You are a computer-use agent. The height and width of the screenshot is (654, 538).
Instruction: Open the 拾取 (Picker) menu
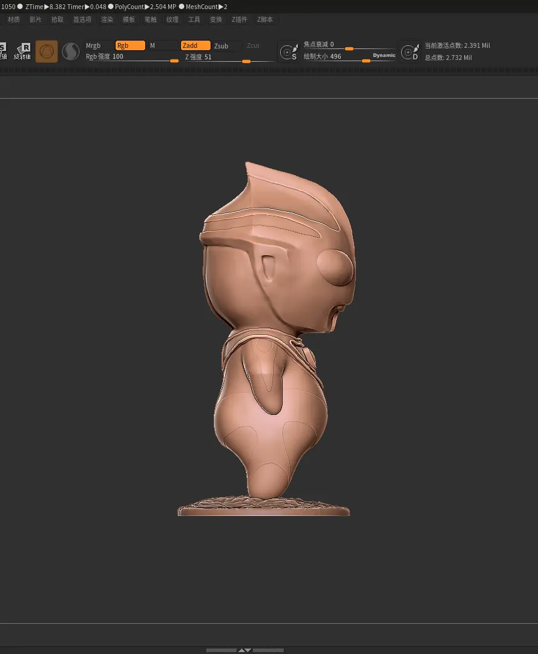[x=57, y=19]
